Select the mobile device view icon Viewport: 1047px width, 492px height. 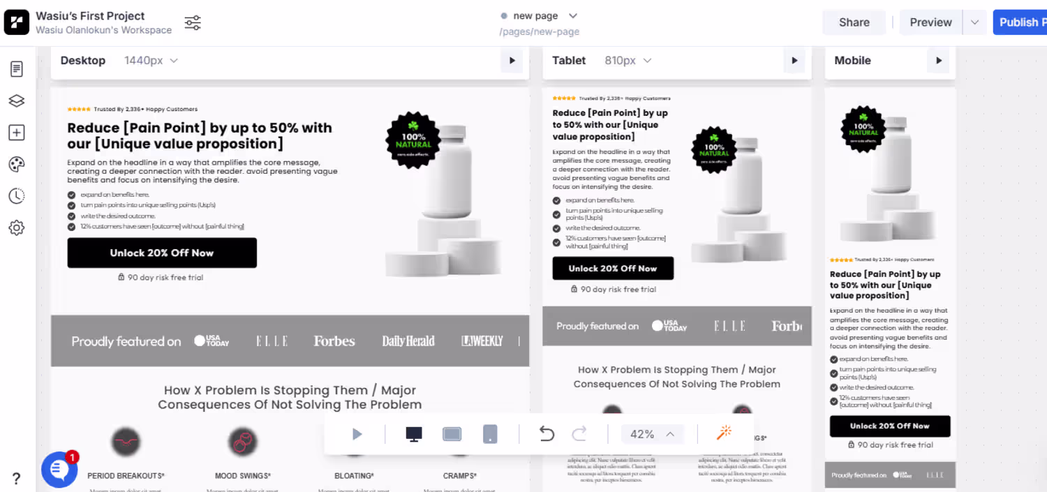[x=491, y=434]
